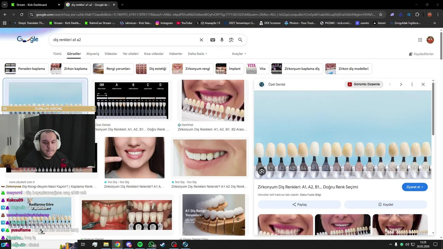Switch to Kısa videolar tab
This screenshot has height=249, width=443.
point(154,54)
